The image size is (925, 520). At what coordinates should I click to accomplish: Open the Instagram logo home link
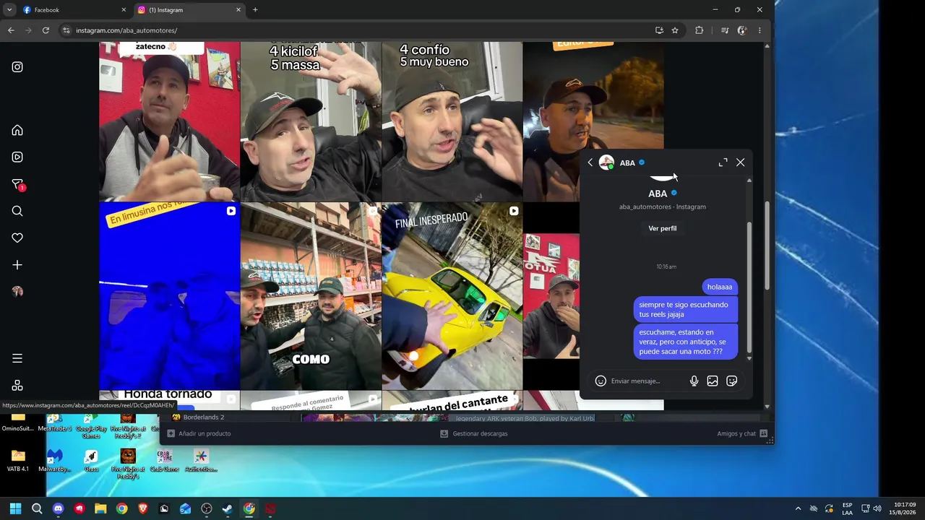17,67
